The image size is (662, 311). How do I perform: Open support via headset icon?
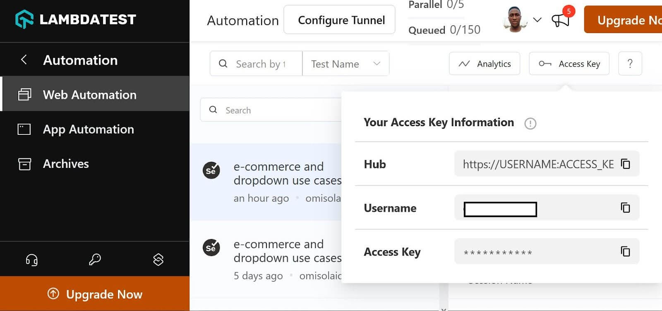click(32, 260)
